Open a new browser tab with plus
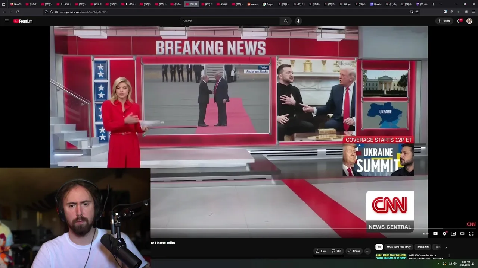 (433, 4)
